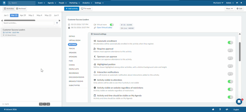Click the Edit button
The width and height of the screenshot is (246, 112).
point(239,9)
